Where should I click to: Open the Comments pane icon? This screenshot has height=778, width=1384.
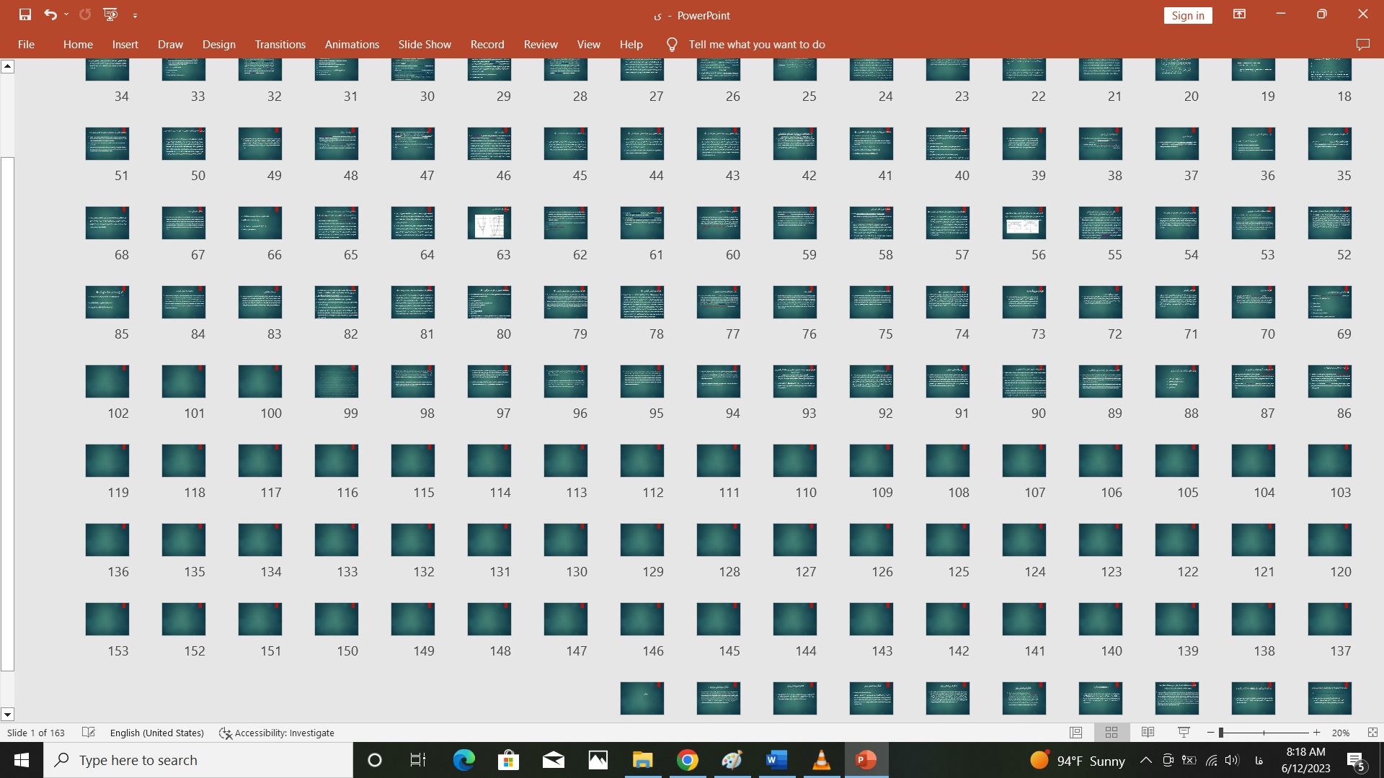point(1362,45)
